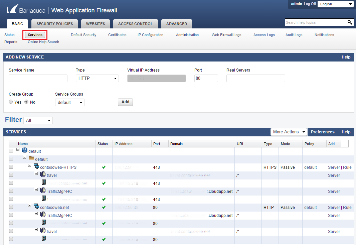Viewport: 356px width, 245px height.
Task: Check the box for contosoweb.net row
Action: coord(11,207)
